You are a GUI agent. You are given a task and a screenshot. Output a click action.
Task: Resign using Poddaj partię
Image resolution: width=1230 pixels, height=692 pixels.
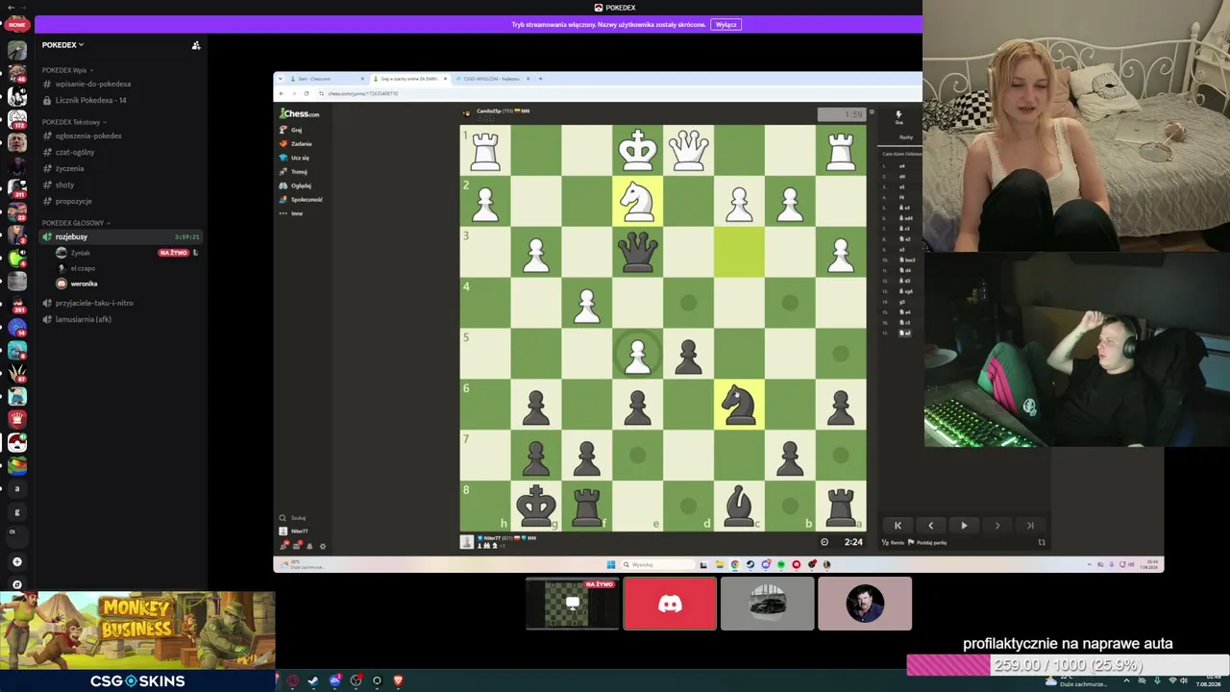pyautogui.click(x=928, y=543)
